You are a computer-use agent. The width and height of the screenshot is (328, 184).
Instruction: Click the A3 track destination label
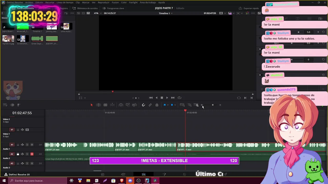[12, 164]
